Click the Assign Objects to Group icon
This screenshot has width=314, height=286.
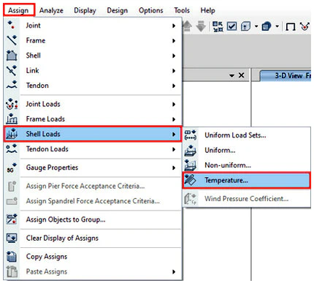(12, 219)
